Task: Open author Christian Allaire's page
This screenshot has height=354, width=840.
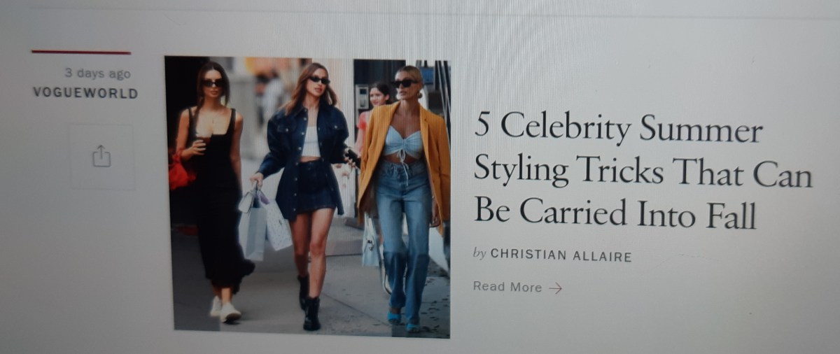Action: [561, 255]
